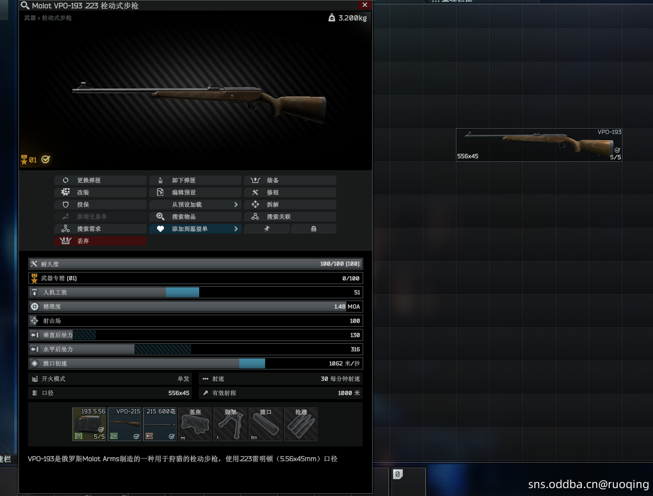Image resolution: width=653 pixels, height=496 pixels.
Task: Close the Molot VPO-193 inspect window
Action: coord(365,5)
